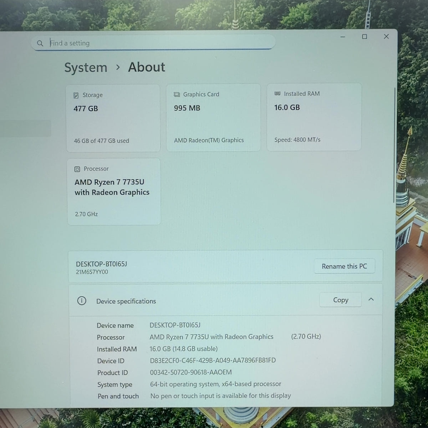Image resolution: width=428 pixels, height=428 pixels.
Task: Collapse the Device specifications section
Action: coord(371,299)
